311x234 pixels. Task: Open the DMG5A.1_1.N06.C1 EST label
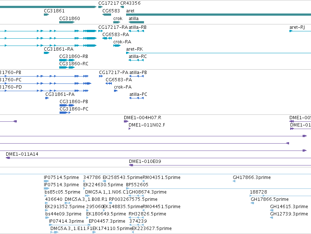(x=107, y=192)
